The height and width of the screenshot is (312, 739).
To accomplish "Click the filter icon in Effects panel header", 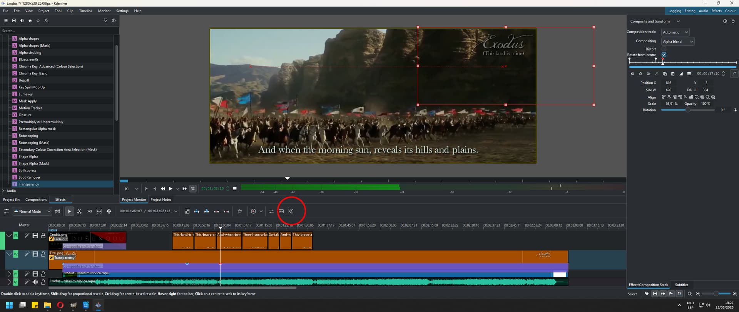I will (105, 20).
